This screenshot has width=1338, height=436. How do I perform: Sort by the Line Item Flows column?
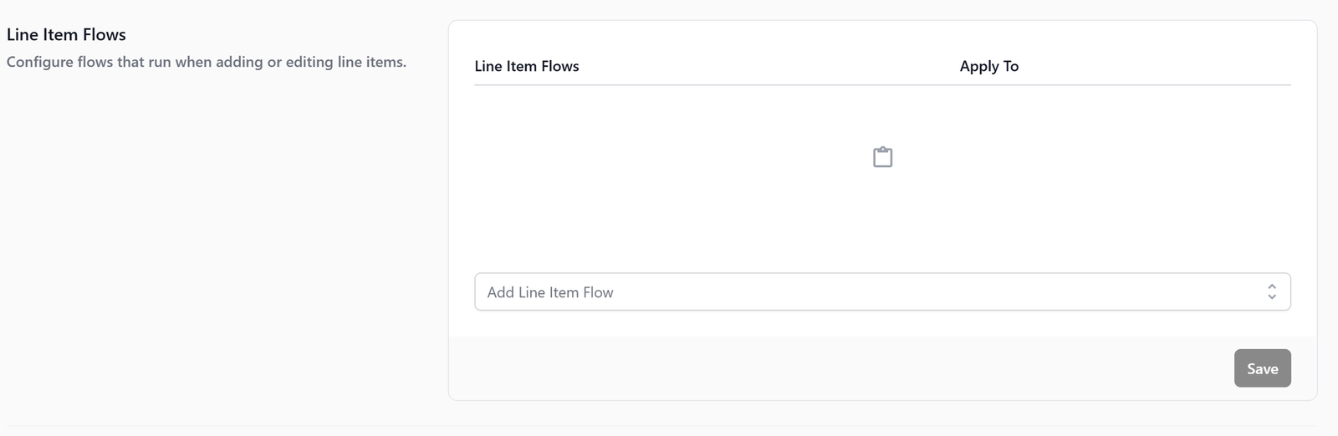point(527,66)
